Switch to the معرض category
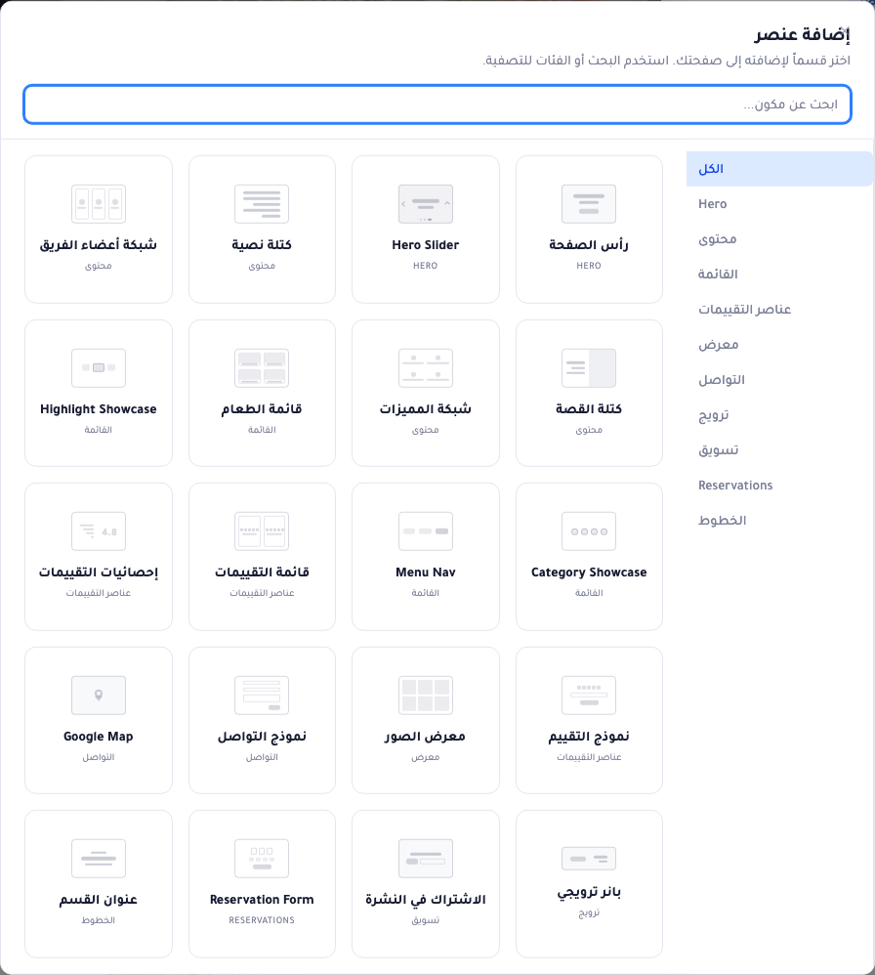The image size is (875, 975). pos(779,345)
